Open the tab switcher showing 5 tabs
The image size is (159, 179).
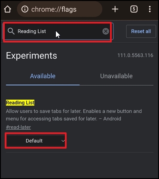(134, 9)
